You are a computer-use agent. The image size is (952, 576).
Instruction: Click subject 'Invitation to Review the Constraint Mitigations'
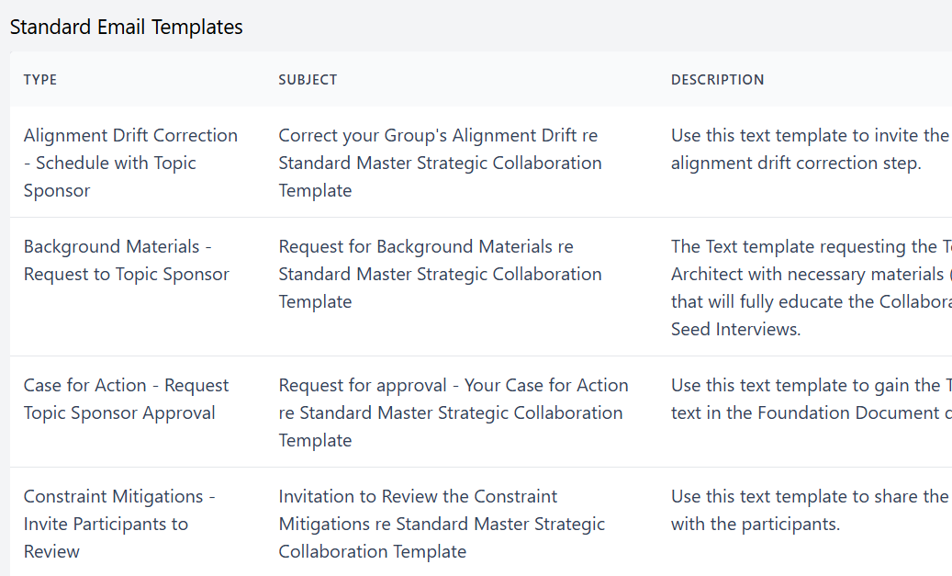point(442,524)
